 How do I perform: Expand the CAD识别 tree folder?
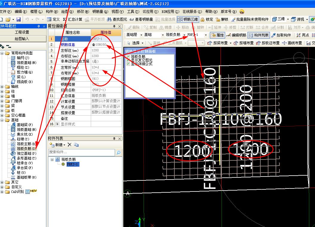(x=2, y=192)
